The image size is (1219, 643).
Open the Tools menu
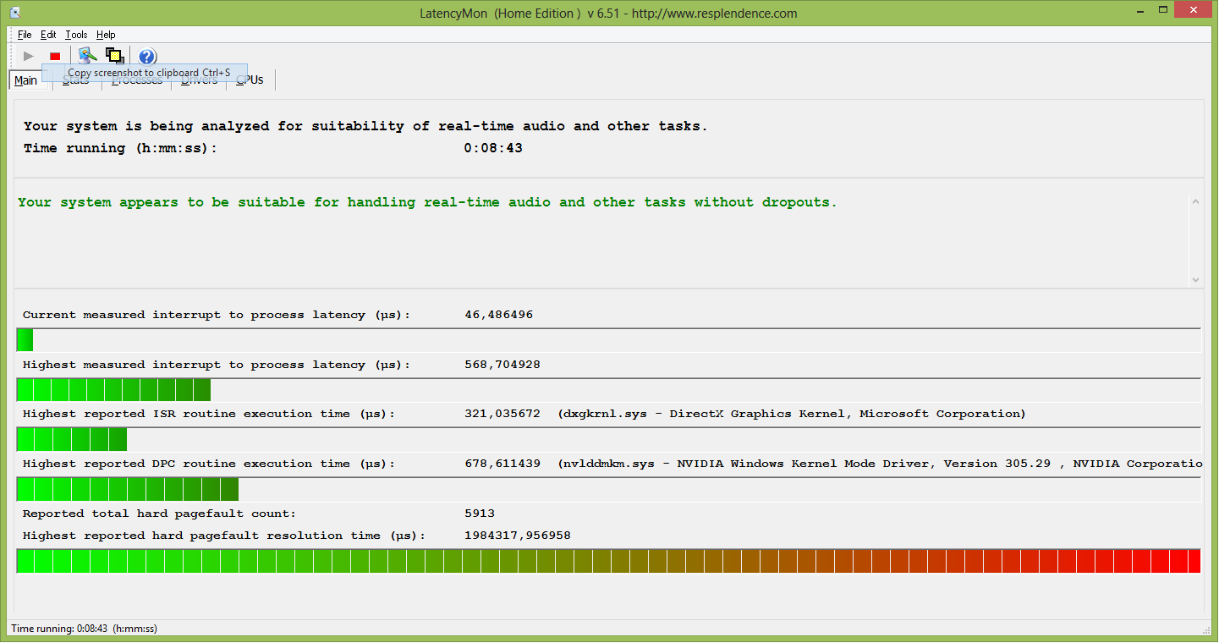[76, 35]
